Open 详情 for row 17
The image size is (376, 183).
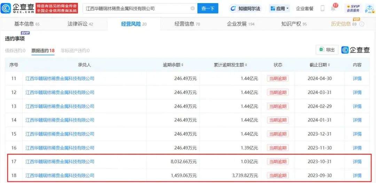pyautogui.click(x=357, y=161)
